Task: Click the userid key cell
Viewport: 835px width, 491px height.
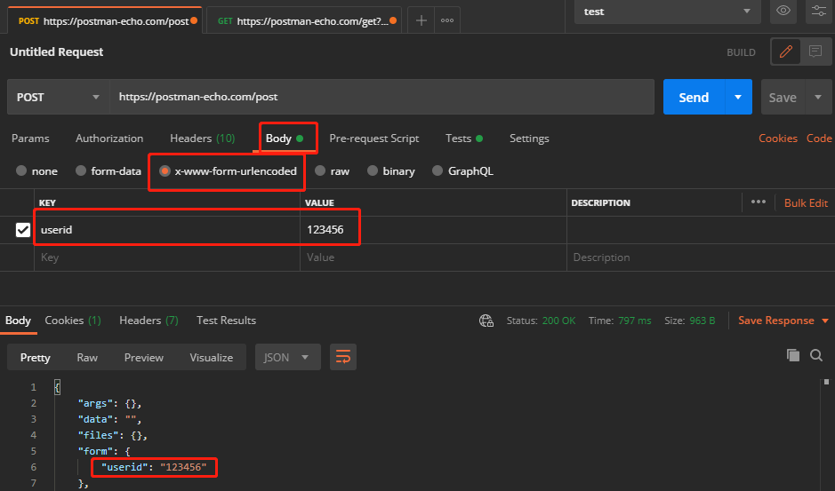Action: coord(167,230)
